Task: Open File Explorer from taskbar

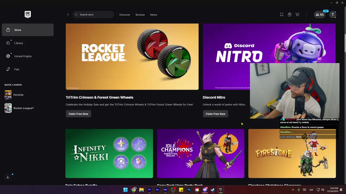Action: click(141, 190)
